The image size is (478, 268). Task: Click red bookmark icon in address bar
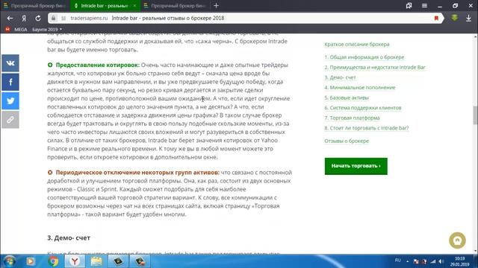[436, 18]
